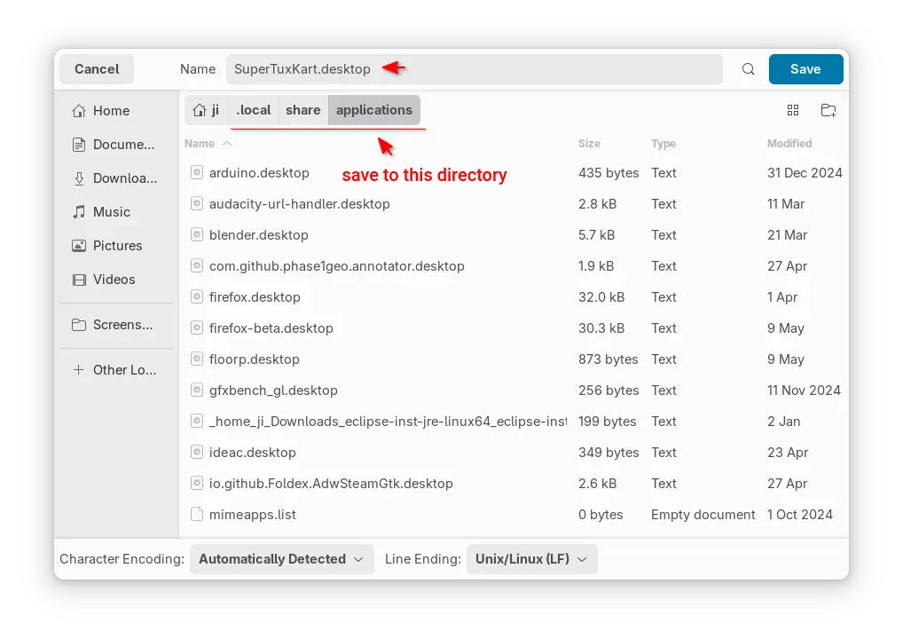Open Downloads sidebar location

(116, 178)
